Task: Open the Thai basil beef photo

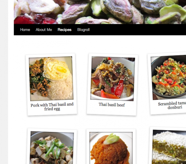Action: [x=112, y=79]
